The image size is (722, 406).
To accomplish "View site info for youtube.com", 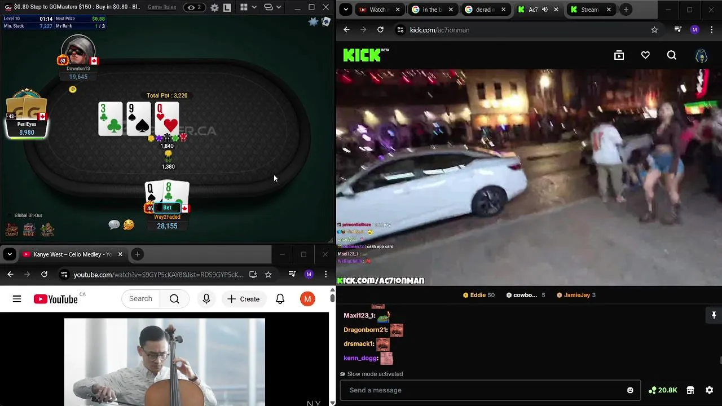I will 64,275.
